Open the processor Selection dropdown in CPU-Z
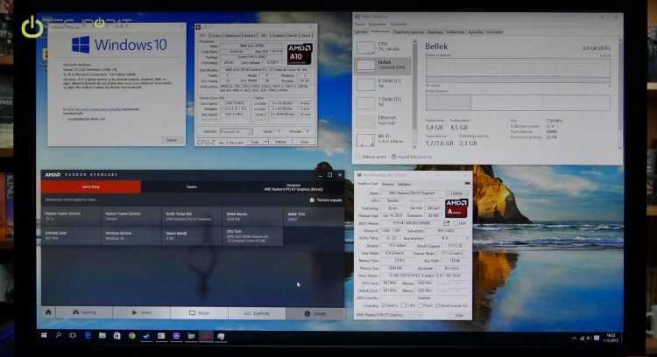The height and width of the screenshot is (357, 657). click(x=236, y=131)
